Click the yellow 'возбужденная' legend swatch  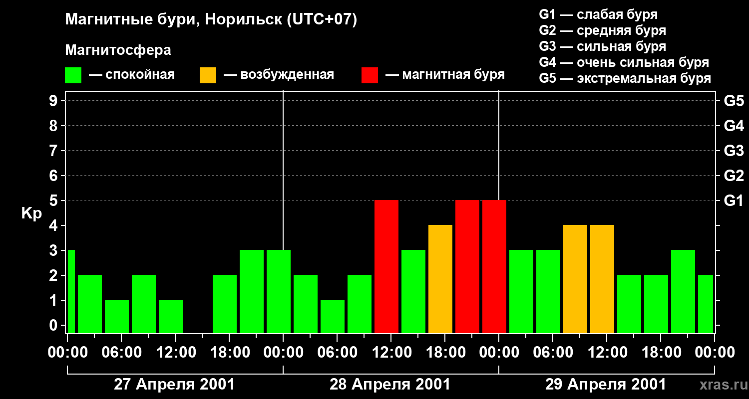pyautogui.click(x=208, y=75)
